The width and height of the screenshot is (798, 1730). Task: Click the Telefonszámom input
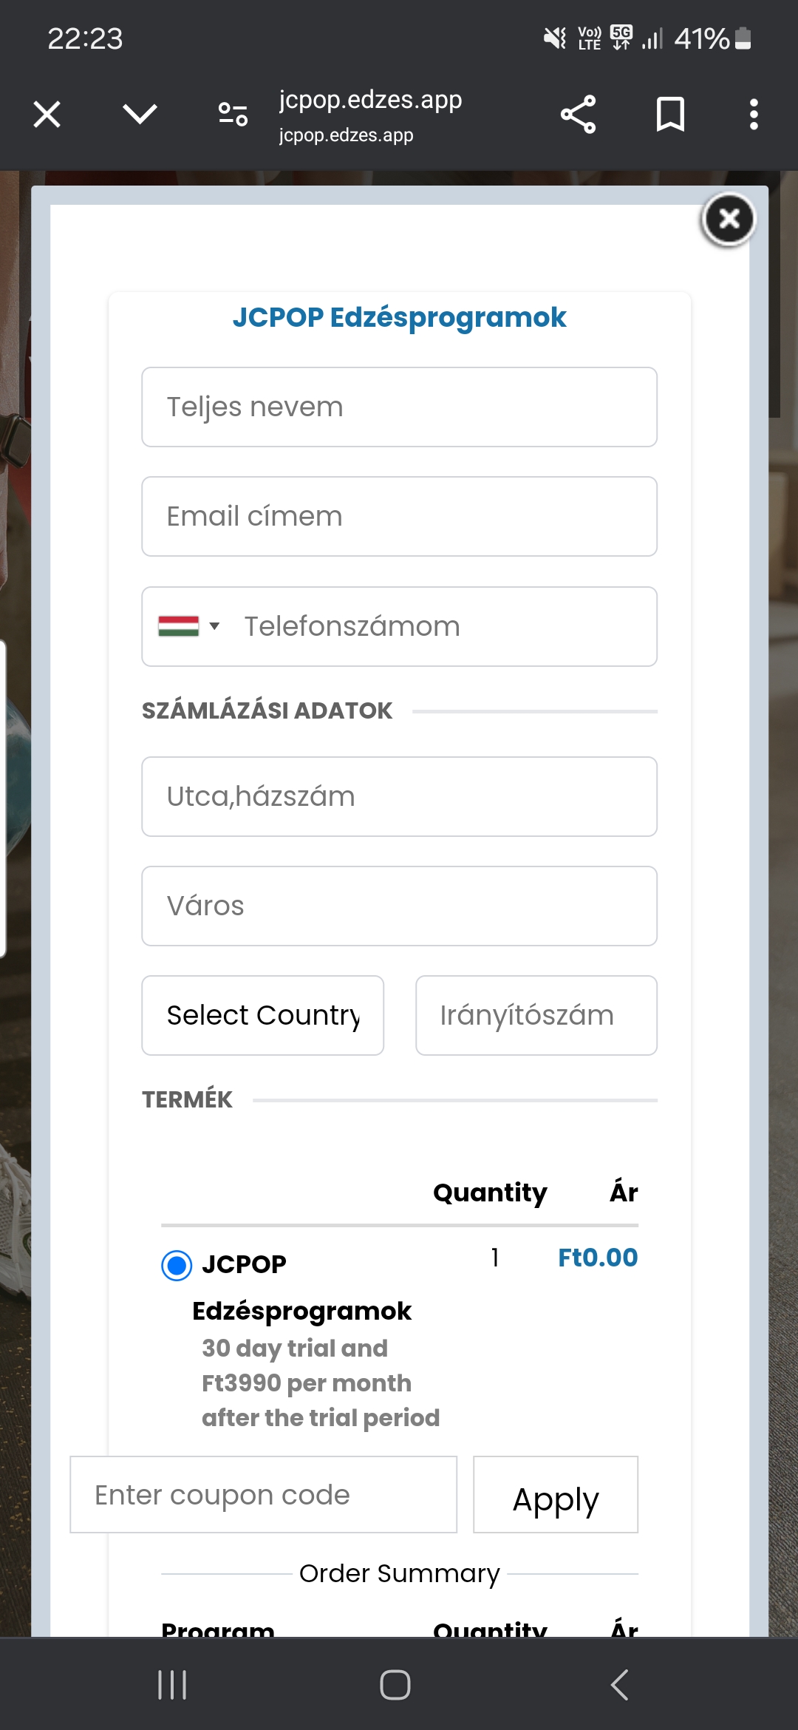point(443,626)
